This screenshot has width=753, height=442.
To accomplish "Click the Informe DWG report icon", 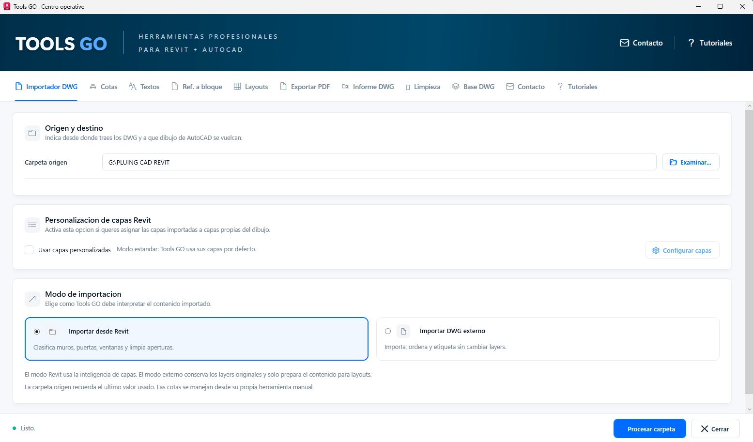I will tap(345, 86).
